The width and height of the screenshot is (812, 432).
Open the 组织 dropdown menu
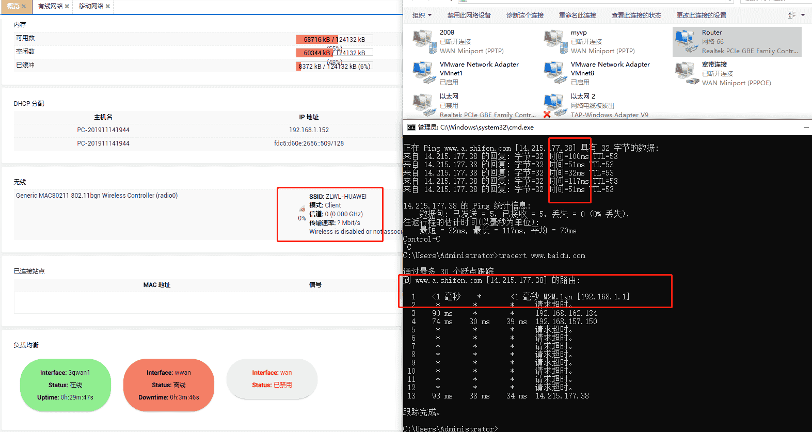pos(422,15)
